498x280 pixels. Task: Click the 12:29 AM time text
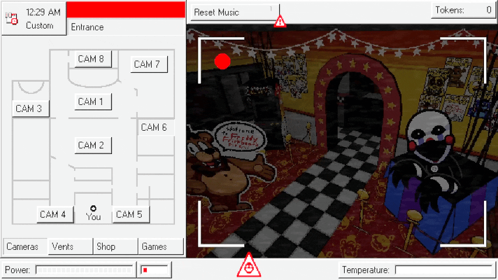pyautogui.click(x=43, y=12)
